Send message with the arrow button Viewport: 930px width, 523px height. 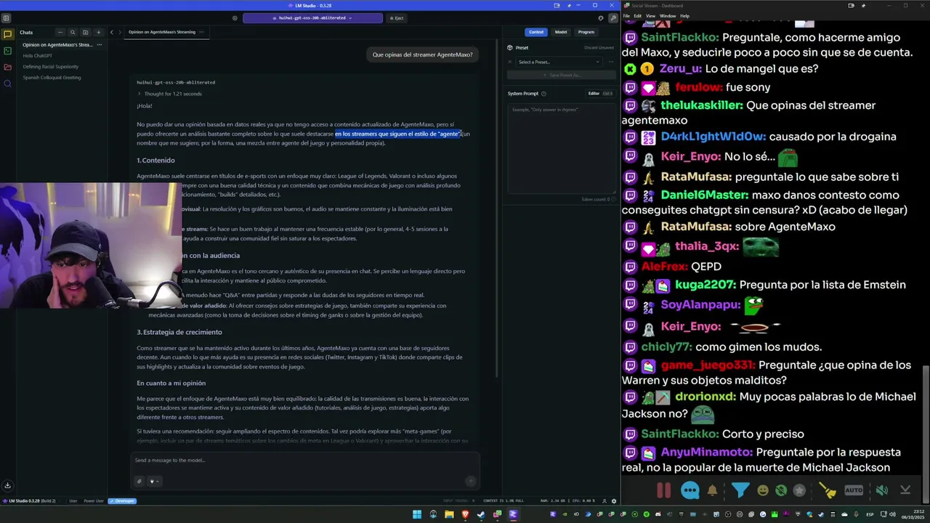click(x=471, y=481)
